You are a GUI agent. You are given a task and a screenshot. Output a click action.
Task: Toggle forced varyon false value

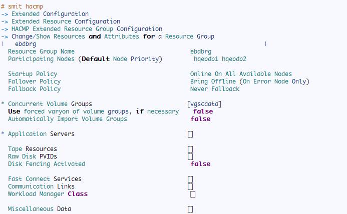203,111
